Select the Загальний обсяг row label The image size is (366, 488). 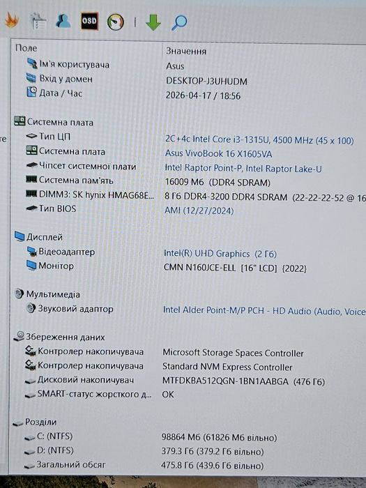71,465
